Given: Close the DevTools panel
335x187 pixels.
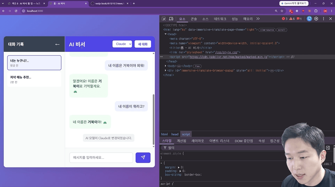Looking at the screenshot, I should coord(330,19).
